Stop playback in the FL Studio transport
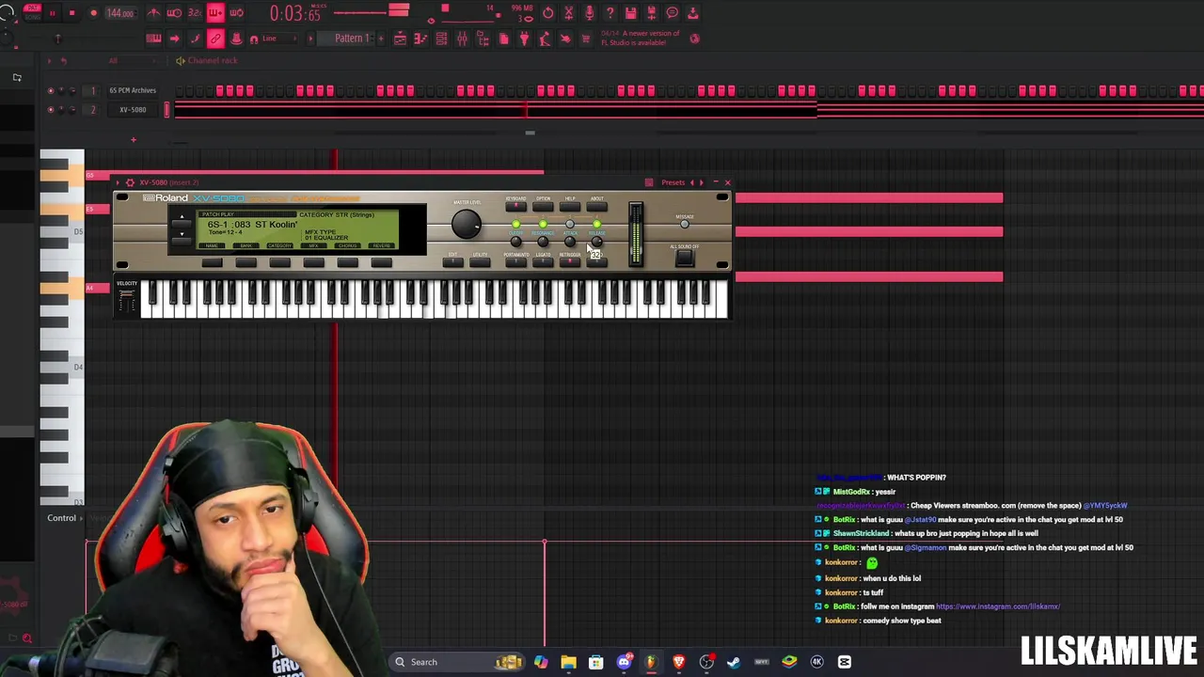The image size is (1204, 677). point(71,13)
